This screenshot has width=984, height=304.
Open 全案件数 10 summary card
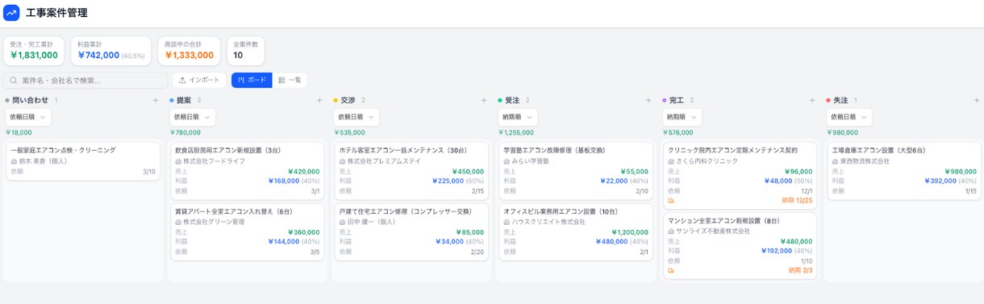coord(246,51)
